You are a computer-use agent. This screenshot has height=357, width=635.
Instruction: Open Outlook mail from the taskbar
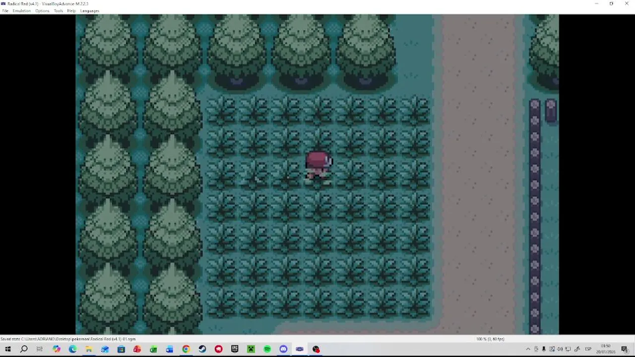(x=105, y=350)
